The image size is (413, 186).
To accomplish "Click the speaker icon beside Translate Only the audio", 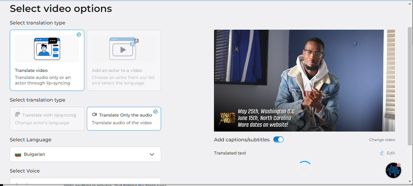I will tap(95, 115).
